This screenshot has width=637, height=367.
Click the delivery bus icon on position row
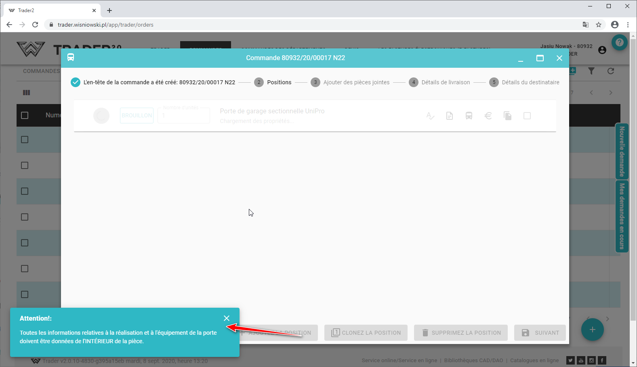point(469,116)
